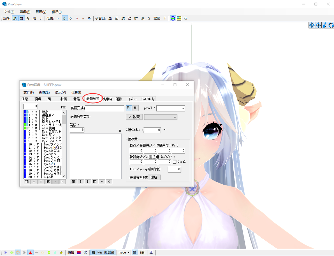Click the four-pane yellow grid icon
Screen dimensions: 334x256
click(179, 18)
